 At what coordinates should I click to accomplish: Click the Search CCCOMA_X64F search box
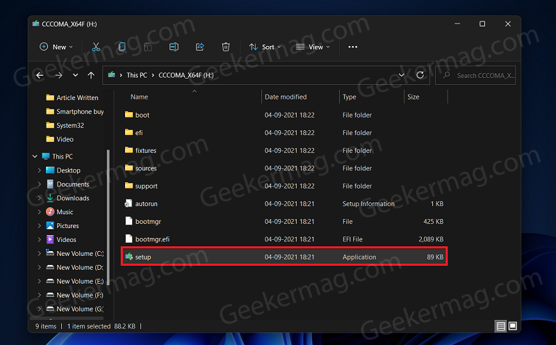point(475,75)
